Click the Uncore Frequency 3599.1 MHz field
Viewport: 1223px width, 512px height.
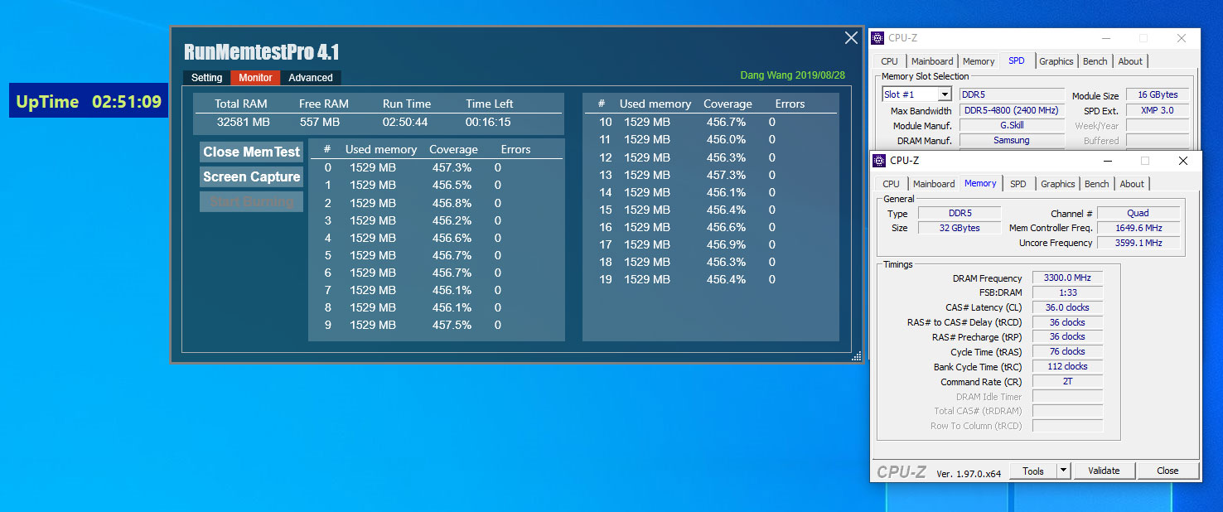pos(1138,243)
